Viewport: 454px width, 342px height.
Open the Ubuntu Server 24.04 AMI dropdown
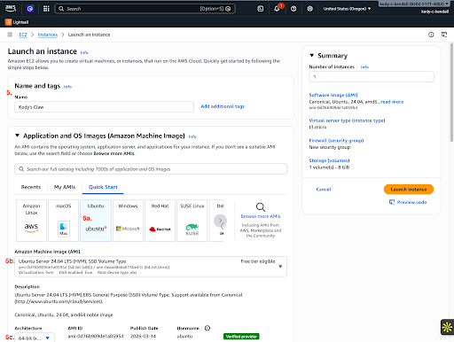pos(151,267)
